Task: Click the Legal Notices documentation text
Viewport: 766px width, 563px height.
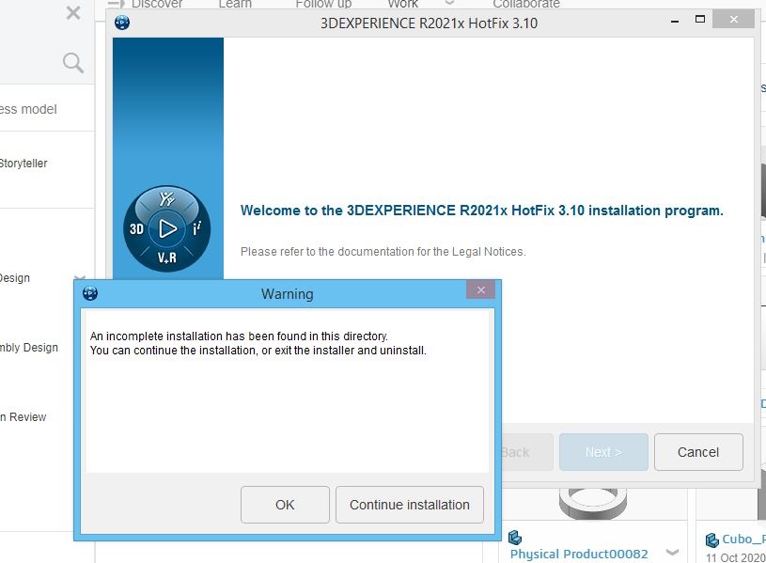Action: [x=383, y=252]
